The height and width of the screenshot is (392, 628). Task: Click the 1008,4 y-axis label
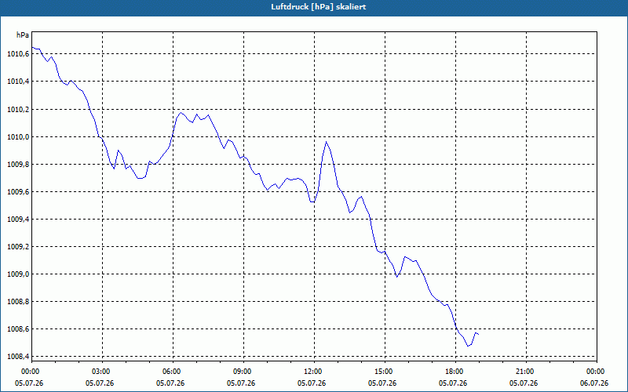[18, 357]
